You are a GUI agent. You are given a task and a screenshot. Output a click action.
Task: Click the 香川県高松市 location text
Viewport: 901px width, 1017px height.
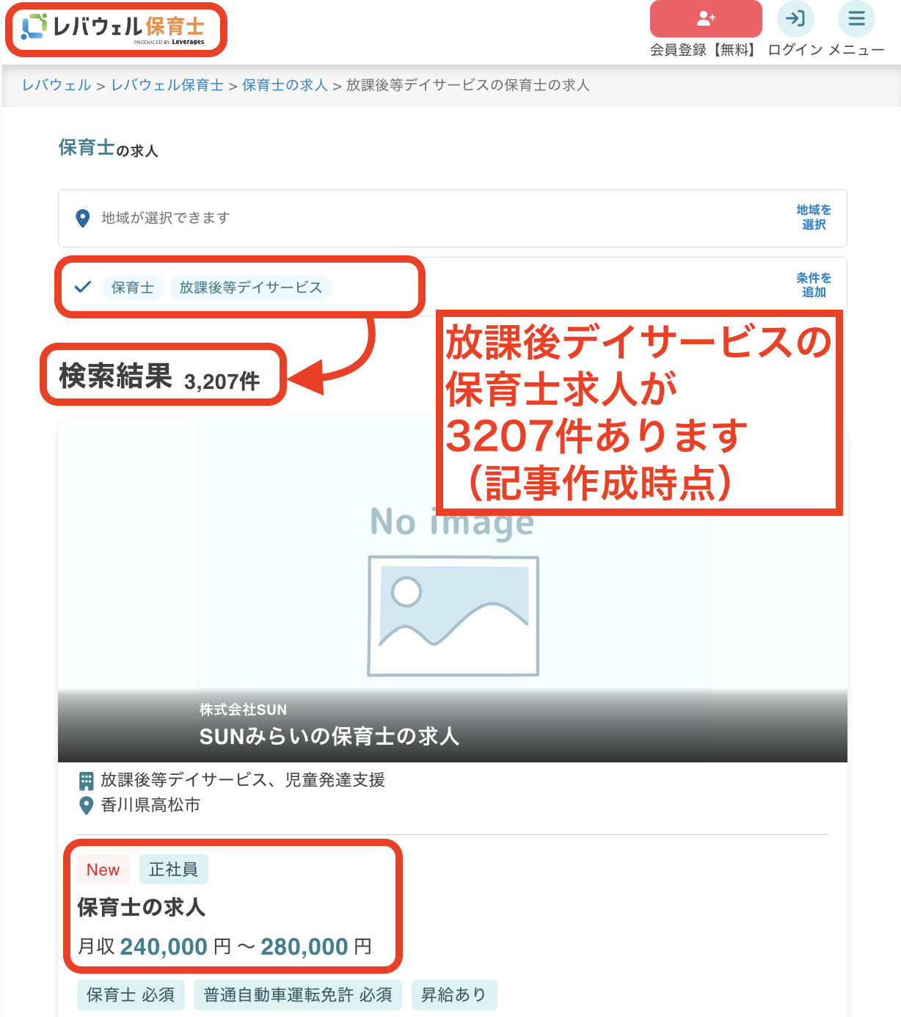150,806
